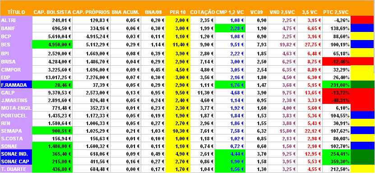Click the CIMPOR title cell
The height and width of the screenshot is (175, 375).
(16, 70)
